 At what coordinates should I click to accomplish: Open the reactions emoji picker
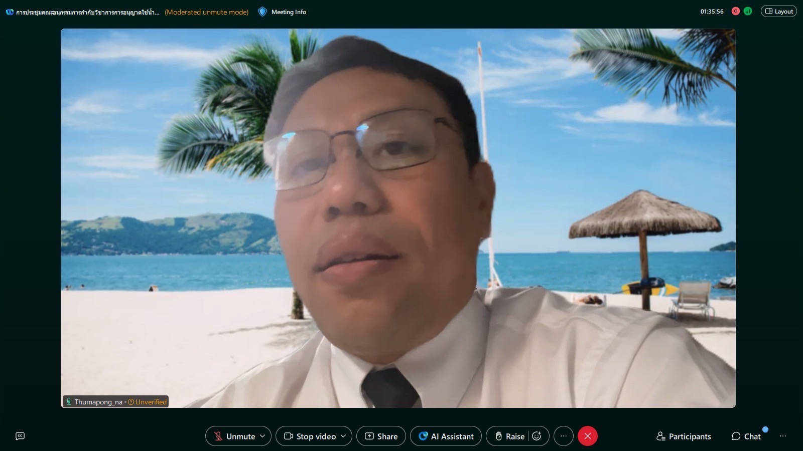(x=537, y=436)
